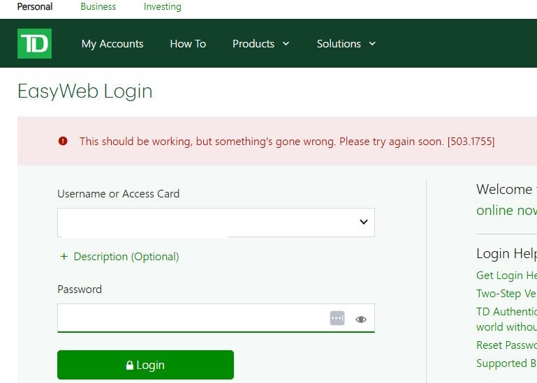This screenshot has width=537, height=383.
Task: Open the Supported Browsers link
Action: coord(506,363)
